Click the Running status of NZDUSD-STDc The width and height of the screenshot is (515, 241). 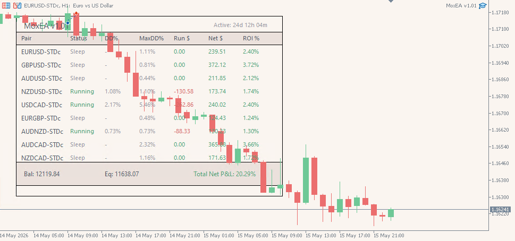click(x=82, y=91)
